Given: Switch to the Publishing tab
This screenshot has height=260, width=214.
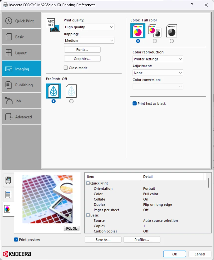Looking at the screenshot, I should 22,85.
